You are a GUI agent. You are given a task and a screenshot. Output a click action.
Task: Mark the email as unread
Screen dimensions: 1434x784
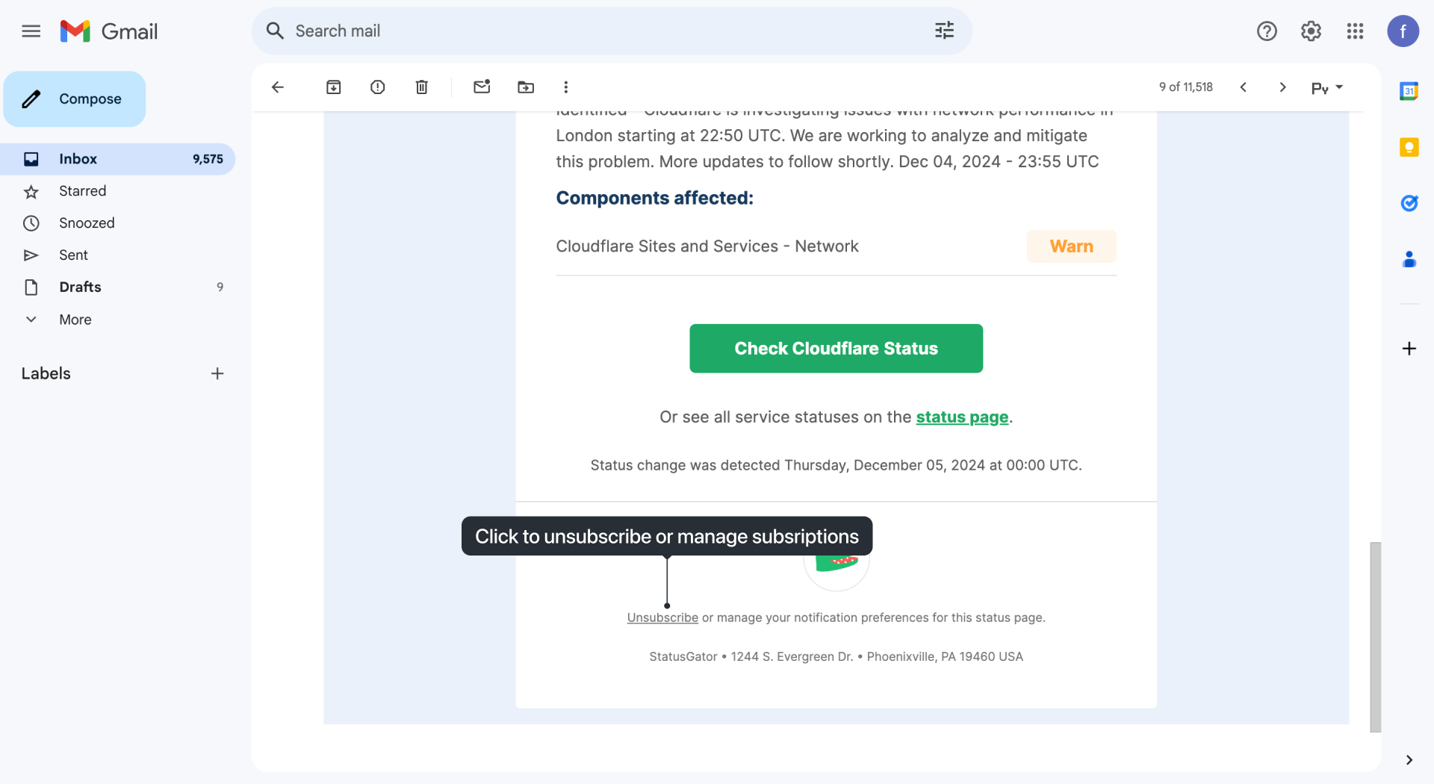coord(482,87)
